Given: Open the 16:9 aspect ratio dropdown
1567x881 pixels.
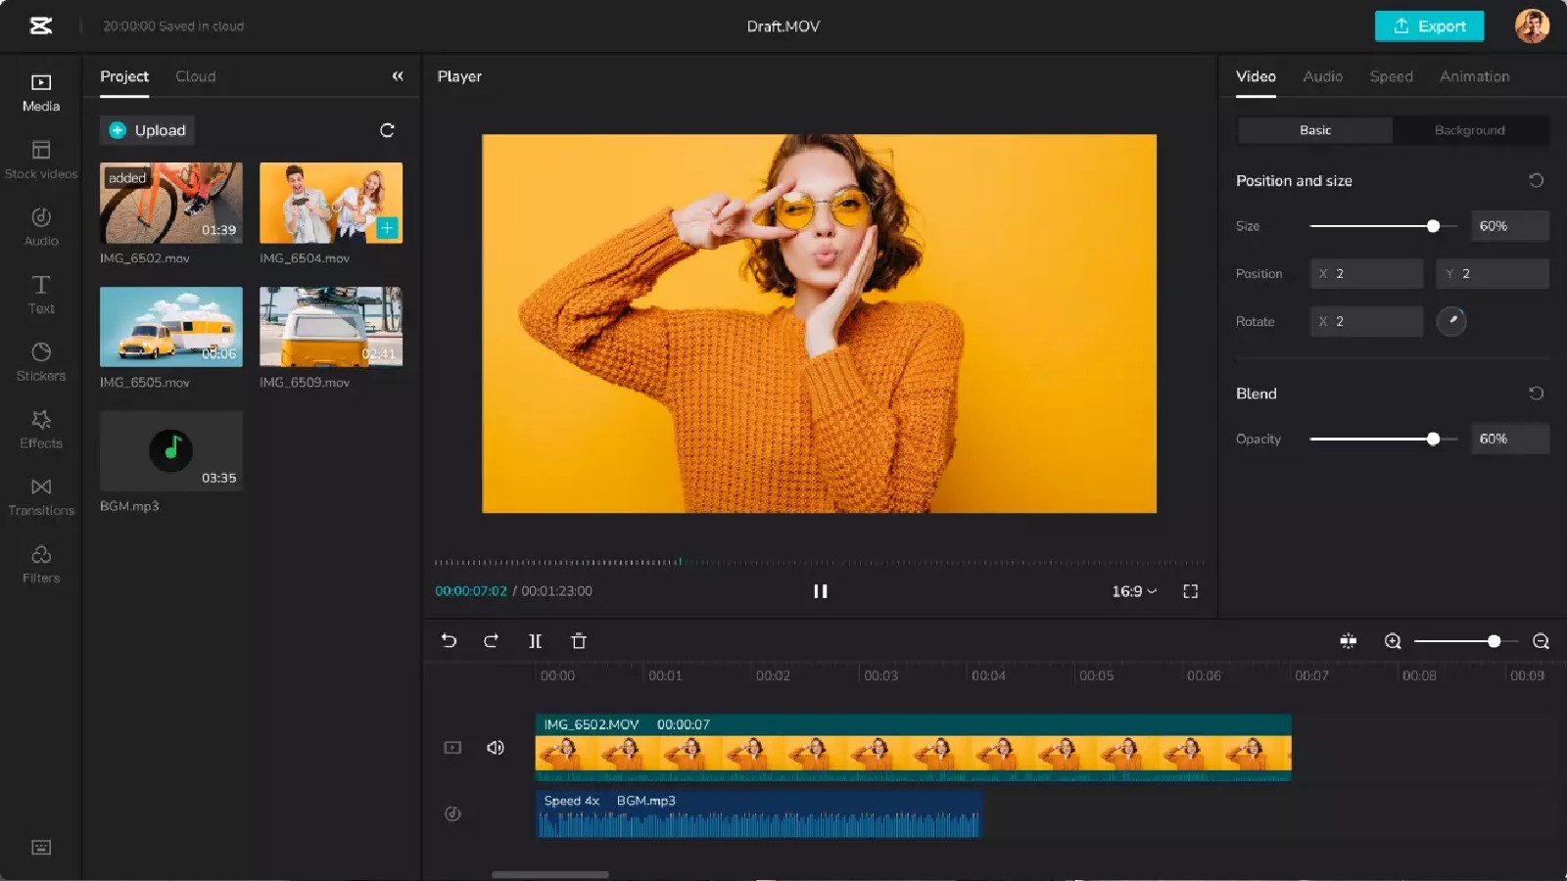Looking at the screenshot, I should tap(1132, 591).
